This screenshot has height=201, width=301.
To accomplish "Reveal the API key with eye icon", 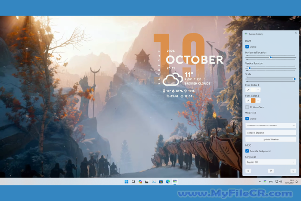I will [x=293, y=125].
